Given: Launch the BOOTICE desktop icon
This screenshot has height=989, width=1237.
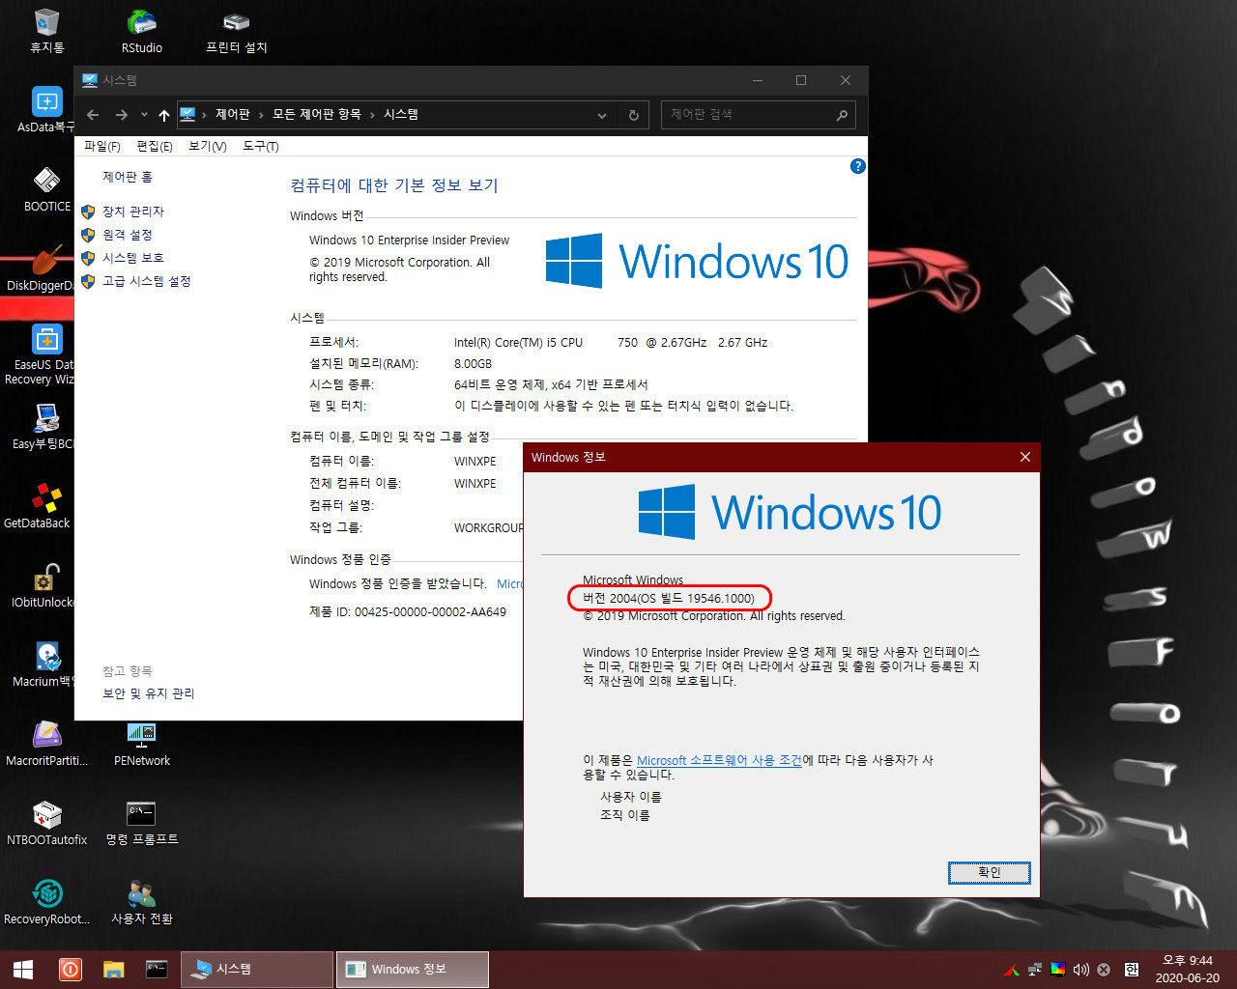Looking at the screenshot, I should tap(46, 189).
